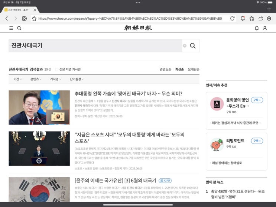The width and height of the screenshot is (276, 207).
Task: Open the 6월의 태극기 article headline
Action: tap(116, 181)
